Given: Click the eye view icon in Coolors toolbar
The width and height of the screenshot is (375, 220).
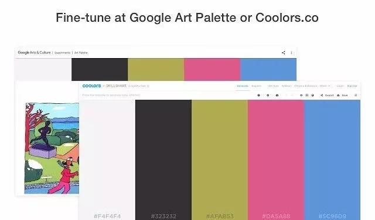Looking at the screenshot, I should (x=301, y=95).
